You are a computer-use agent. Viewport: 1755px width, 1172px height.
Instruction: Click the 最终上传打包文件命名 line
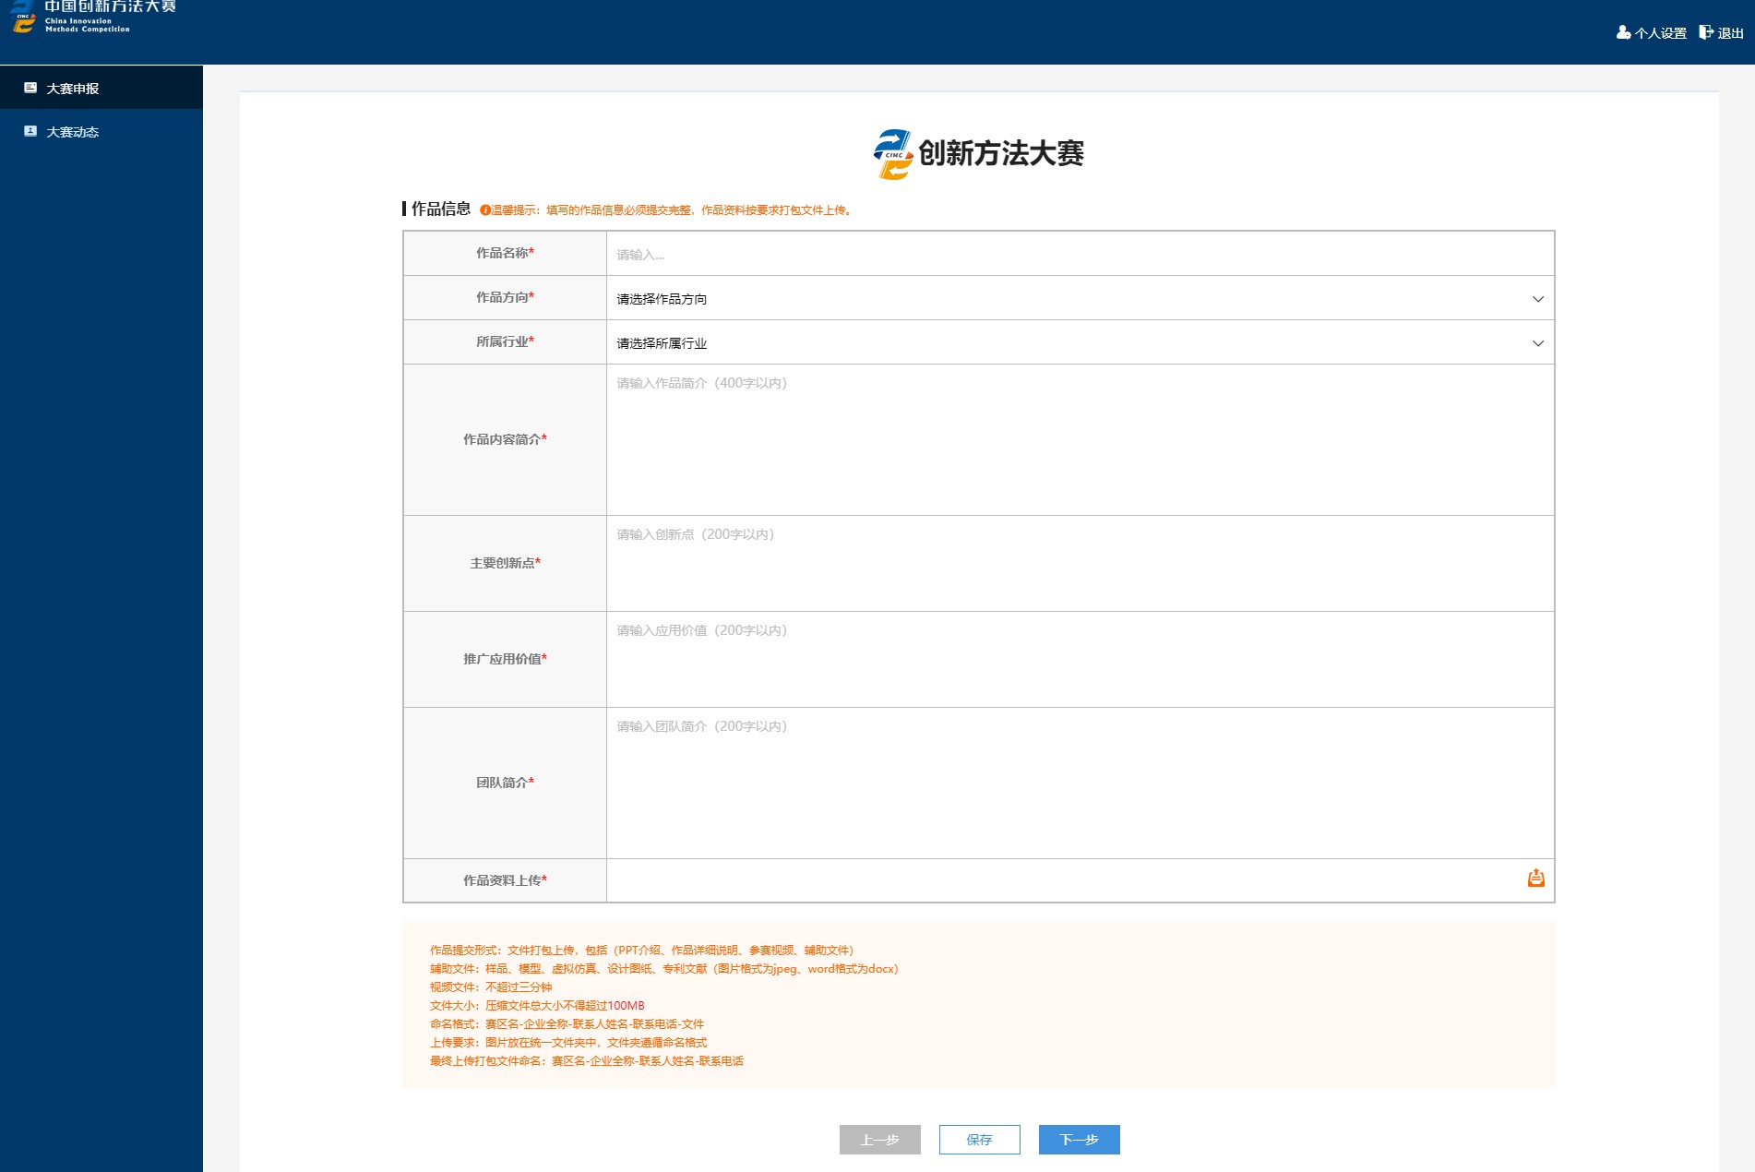(587, 1060)
